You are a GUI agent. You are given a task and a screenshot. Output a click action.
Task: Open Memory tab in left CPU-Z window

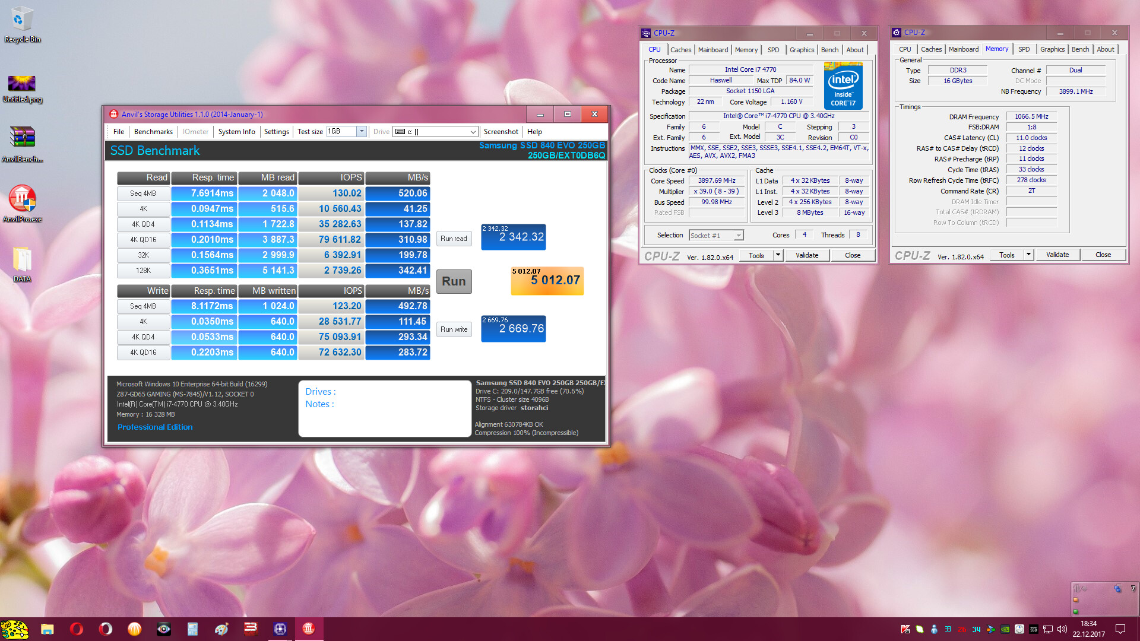[746, 50]
